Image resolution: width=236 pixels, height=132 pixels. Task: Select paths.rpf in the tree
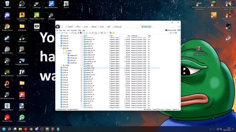click(72, 60)
